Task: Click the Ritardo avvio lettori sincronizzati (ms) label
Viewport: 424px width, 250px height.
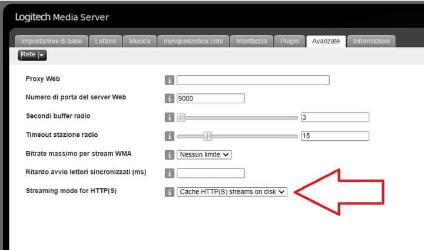Action: click(x=86, y=172)
